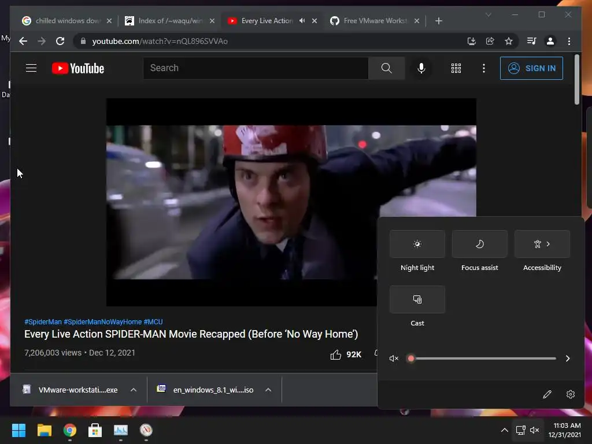Click muted volume icon in system tray
The image size is (592, 444).
click(534, 430)
